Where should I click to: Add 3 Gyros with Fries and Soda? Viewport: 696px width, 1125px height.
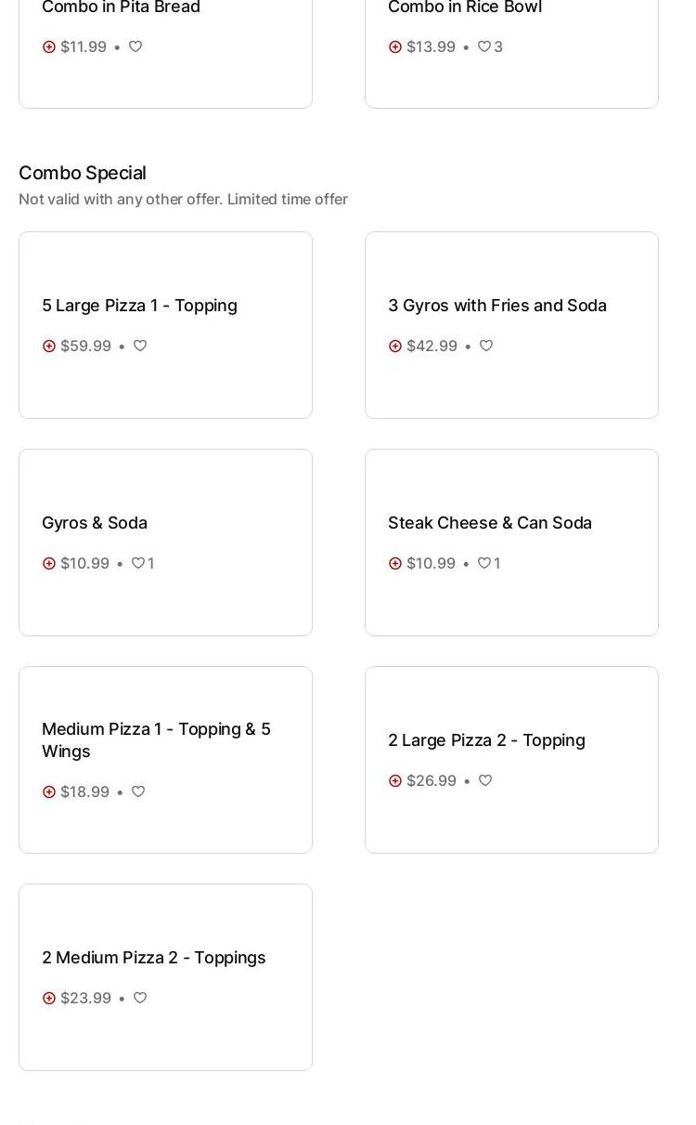coord(395,346)
